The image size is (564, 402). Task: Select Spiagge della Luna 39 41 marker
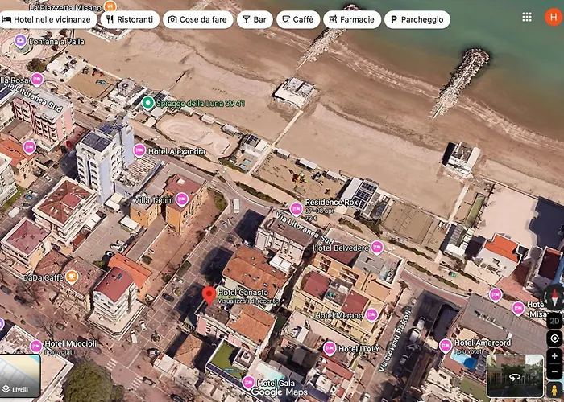[147, 103]
